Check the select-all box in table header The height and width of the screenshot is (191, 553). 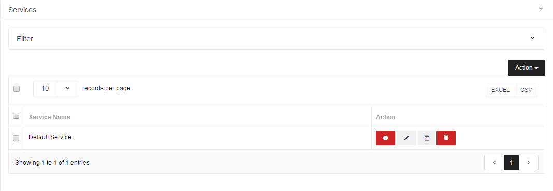(16, 115)
